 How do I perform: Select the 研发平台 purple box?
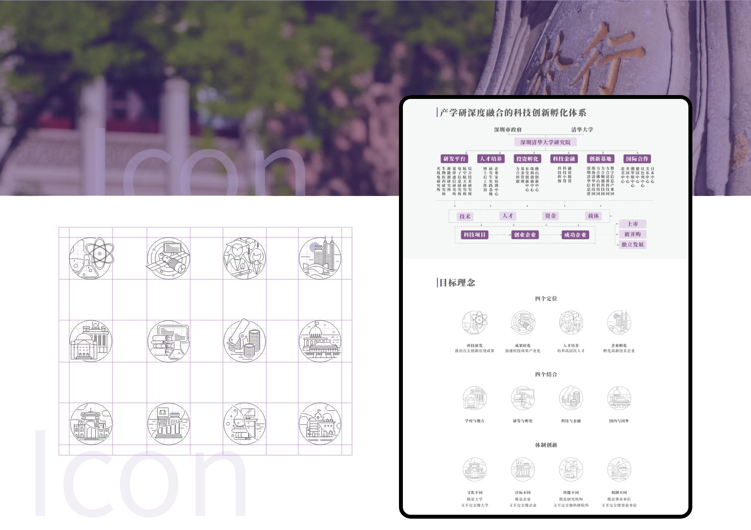click(454, 159)
